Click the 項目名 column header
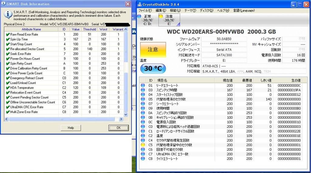This screenshot has width=311, height=173. 184,80
